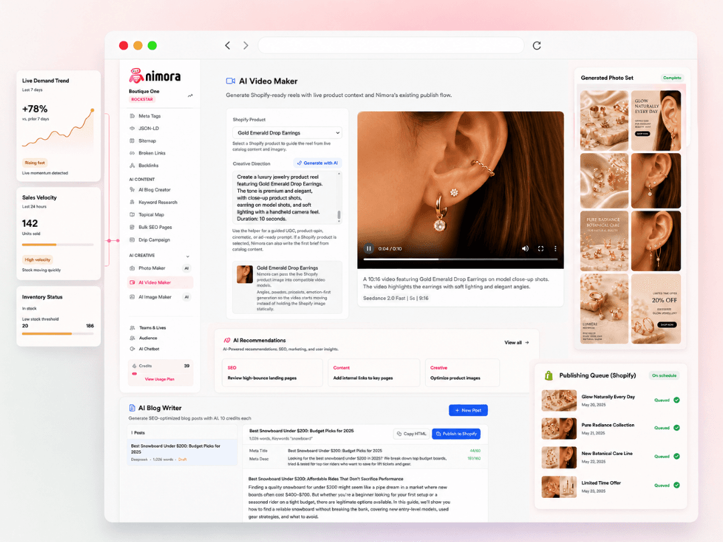The image size is (723, 542).
Task: Open the Content recommendation card
Action: pyautogui.click(x=374, y=373)
